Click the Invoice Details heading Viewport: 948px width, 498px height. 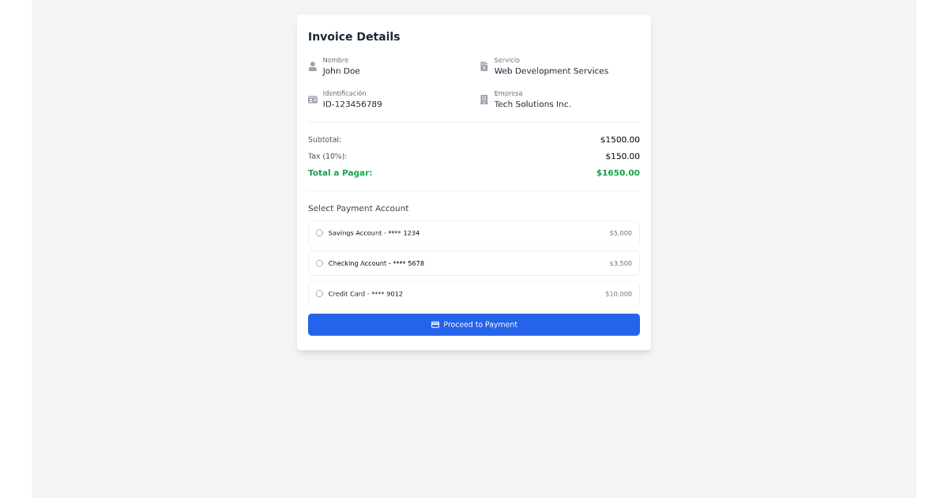pos(354,36)
